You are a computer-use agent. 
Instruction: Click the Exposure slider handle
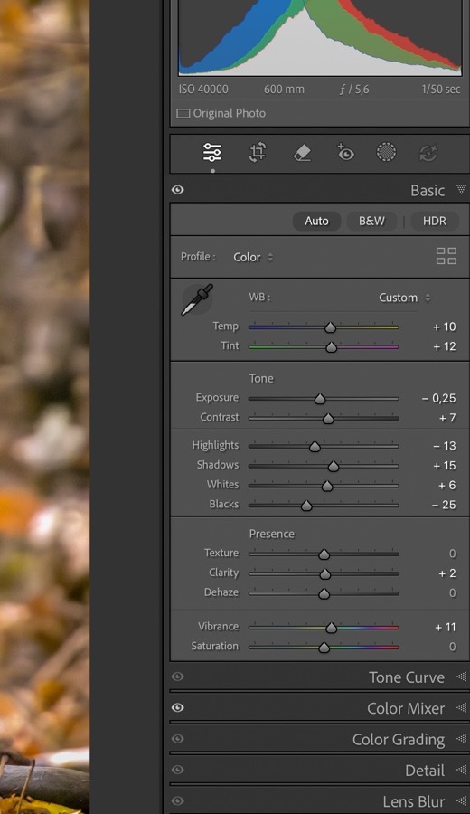point(320,399)
